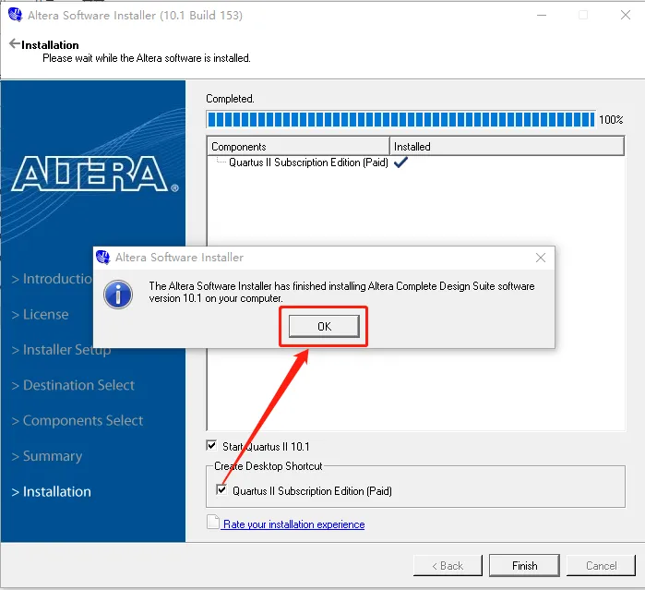Click the License step in sidebar
The height and width of the screenshot is (590, 645).
[x=40, y=315]
